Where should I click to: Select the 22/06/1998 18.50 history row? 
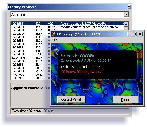(30, 58)
